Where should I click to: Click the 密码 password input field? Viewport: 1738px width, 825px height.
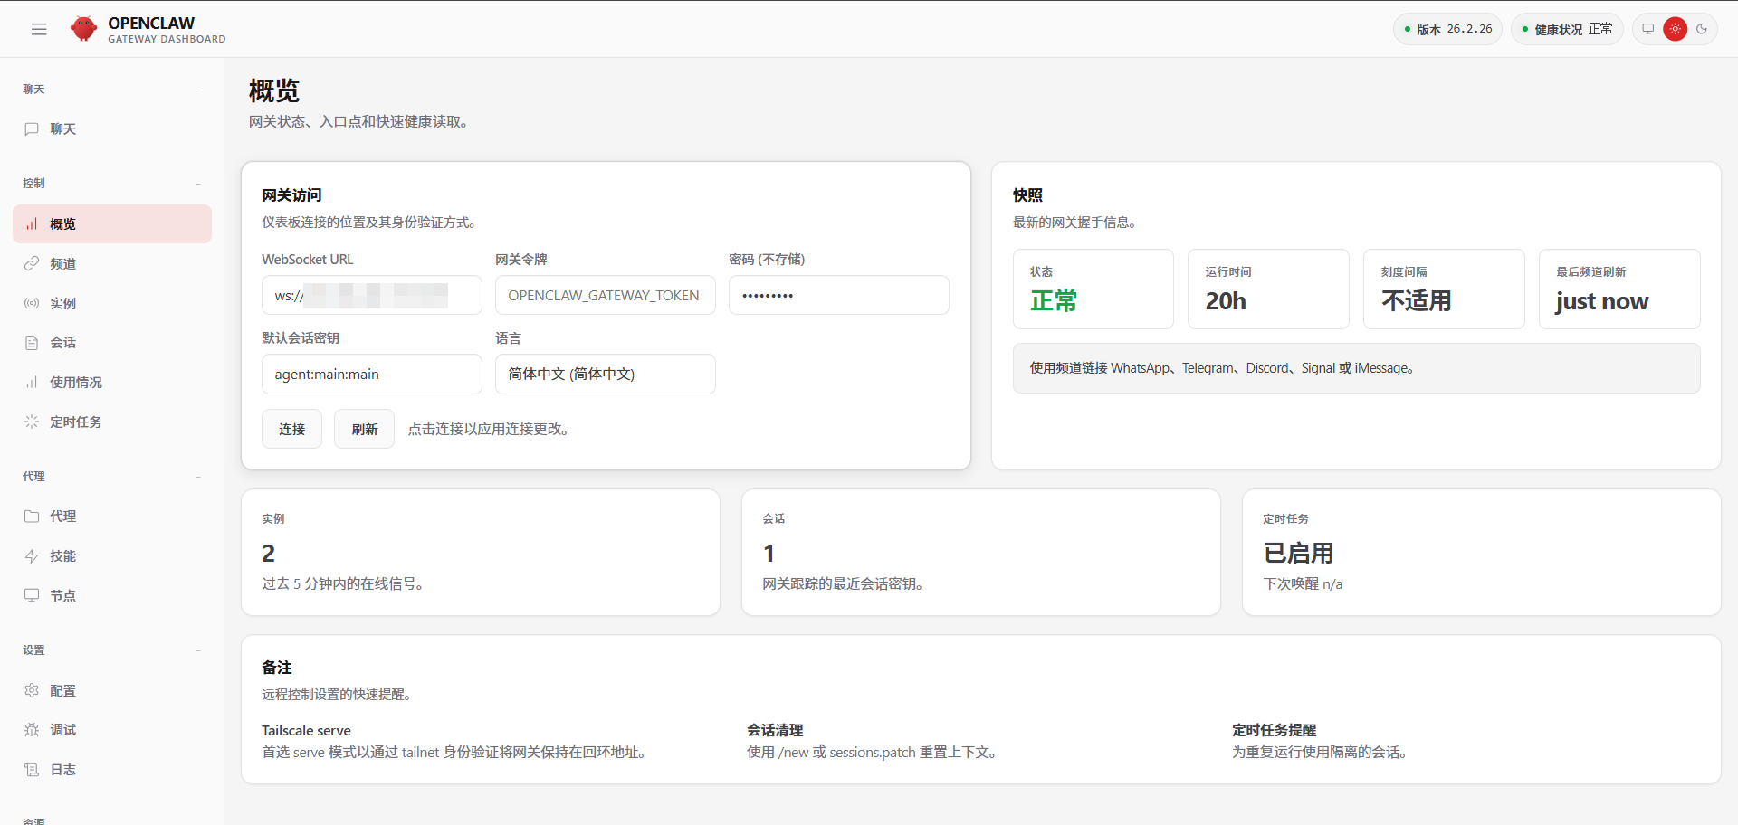[x=838, y=295]
